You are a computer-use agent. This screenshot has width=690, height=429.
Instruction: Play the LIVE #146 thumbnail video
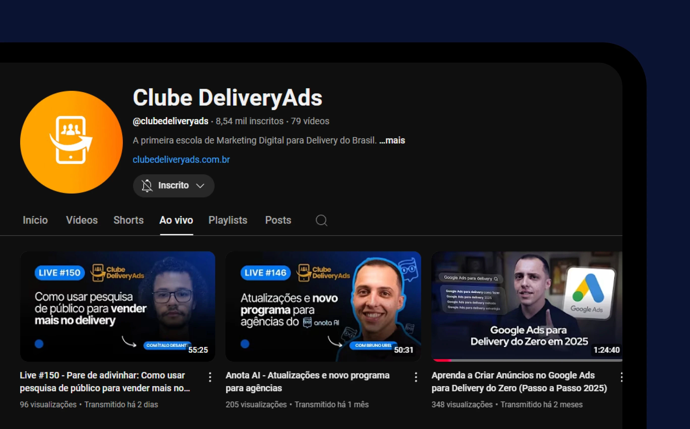pos(323,306)
